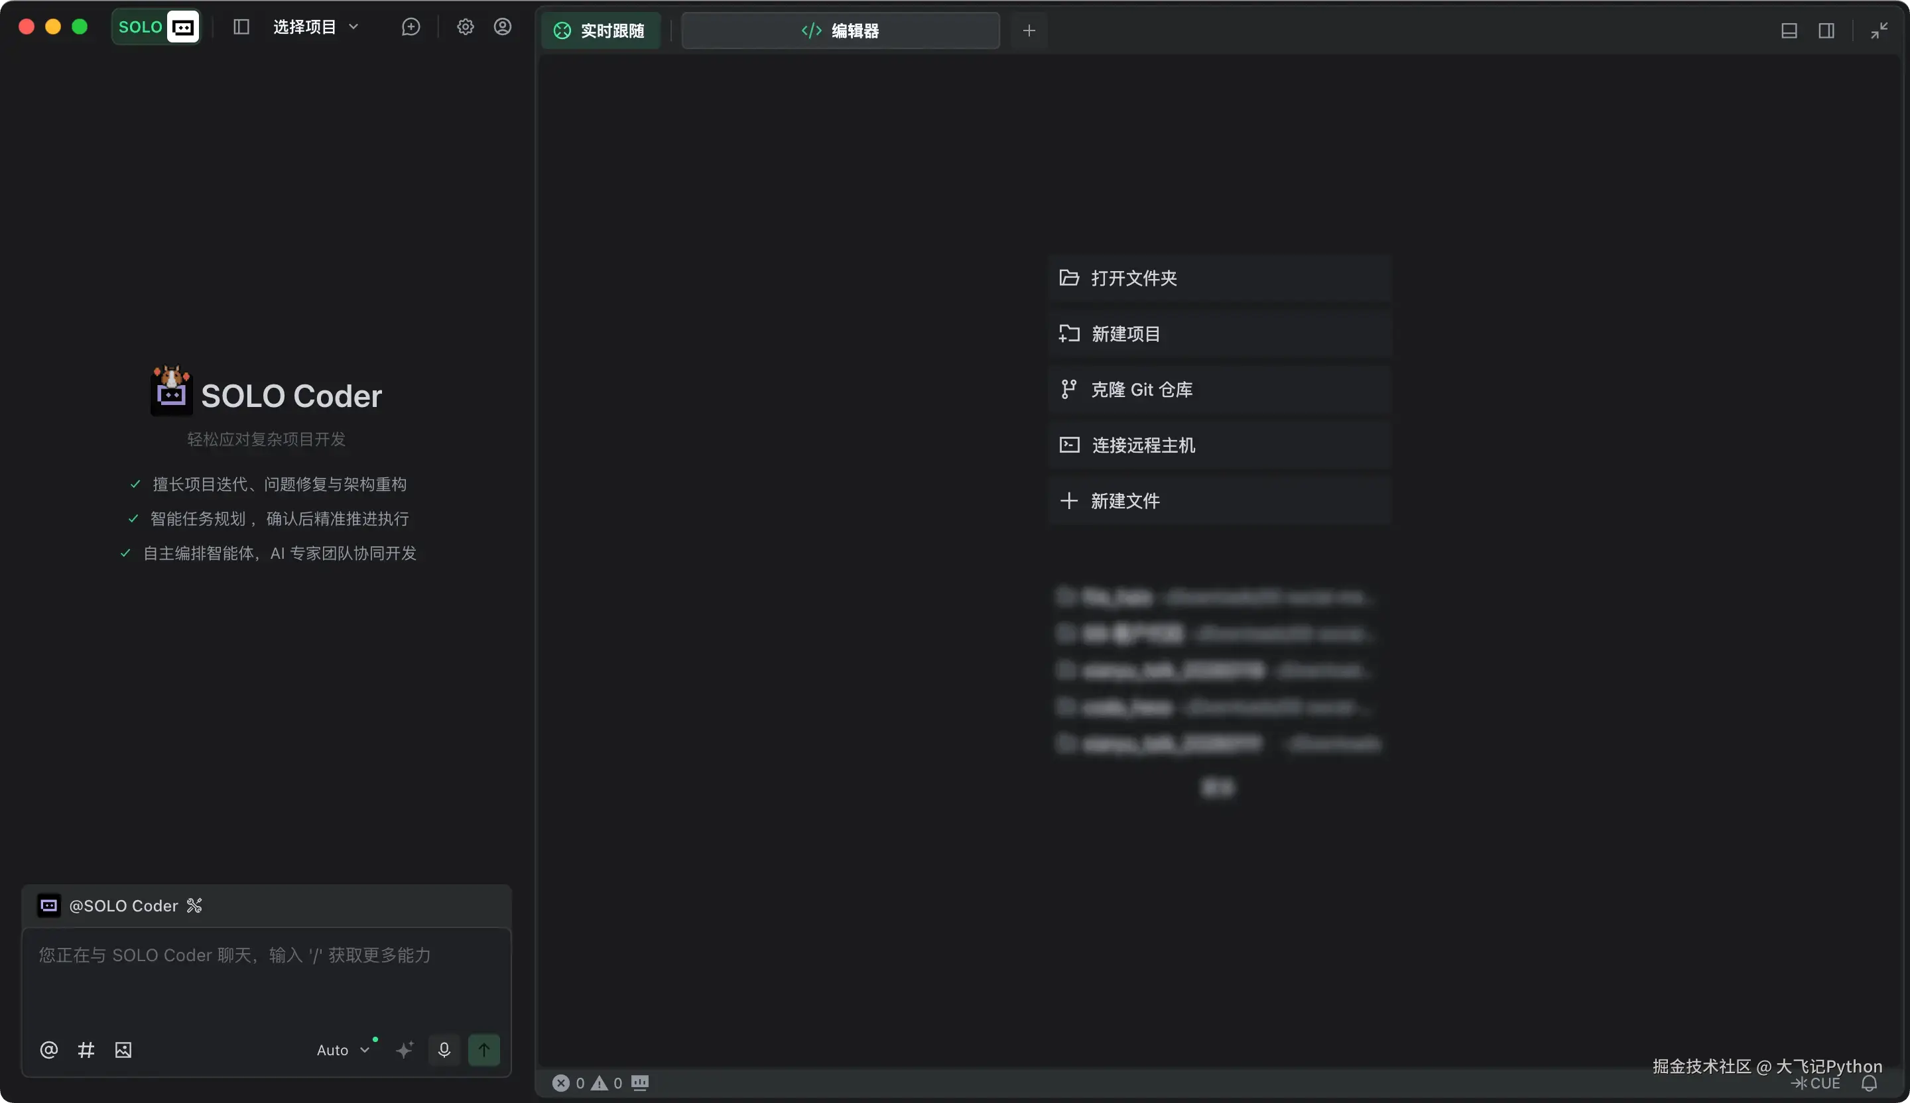Add new tab with plus icon

click(x=1029, y=30)
